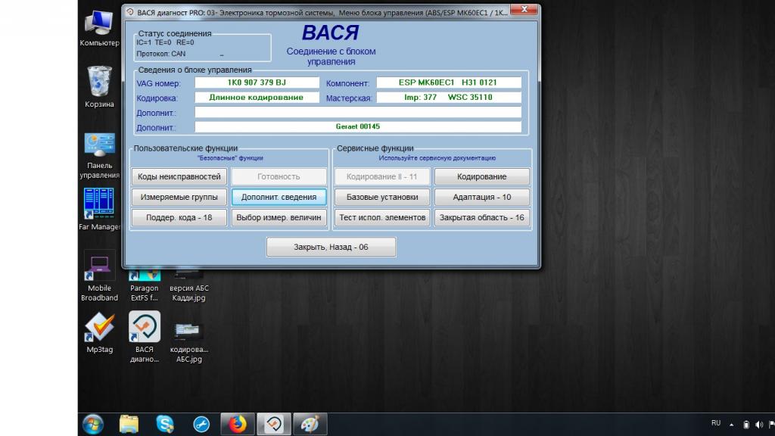Open File Explorer from the taskbar
The image size is (775, 436).
pyautogui.click(x=129, y=424)
